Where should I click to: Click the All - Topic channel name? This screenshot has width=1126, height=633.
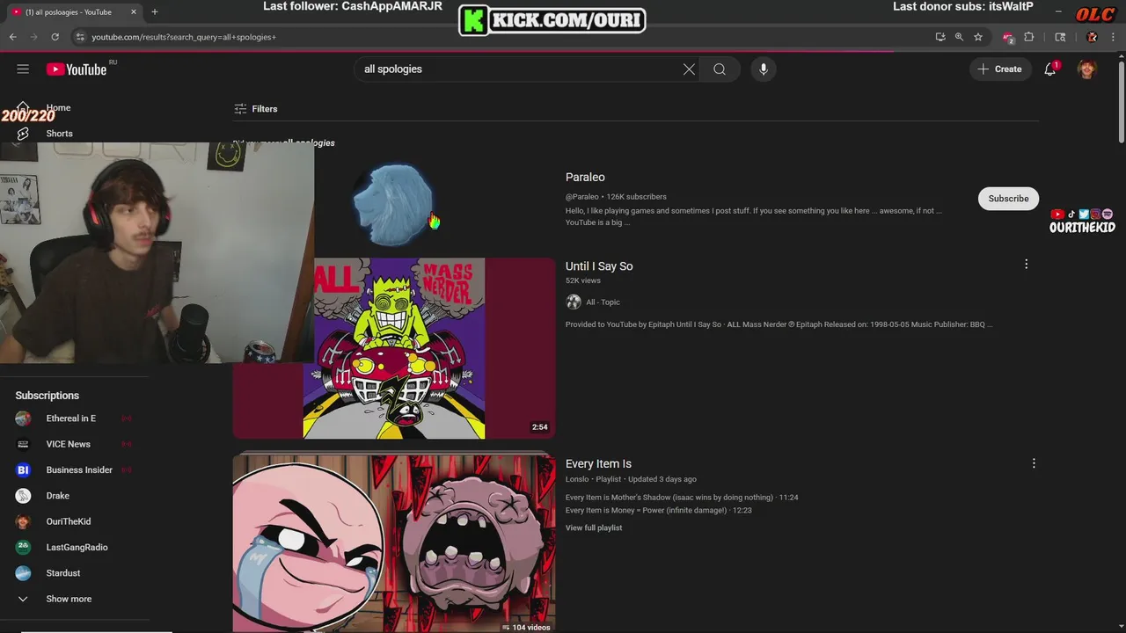(603, 302)
